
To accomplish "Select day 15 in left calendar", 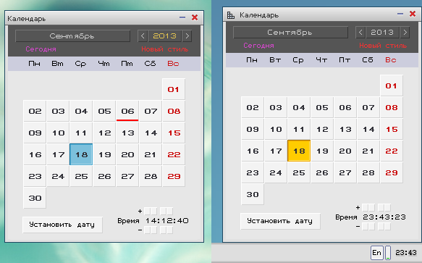I will click(x=174, y=133).
